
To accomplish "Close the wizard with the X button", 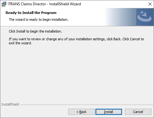I will (150, 4).
